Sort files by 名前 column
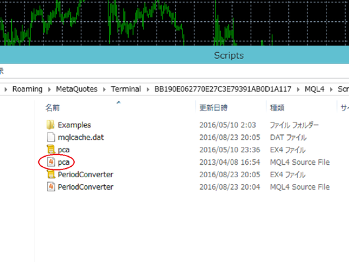The width and height of the screenshot is (349, 262). pyautogui.click(x=52, y=108)
